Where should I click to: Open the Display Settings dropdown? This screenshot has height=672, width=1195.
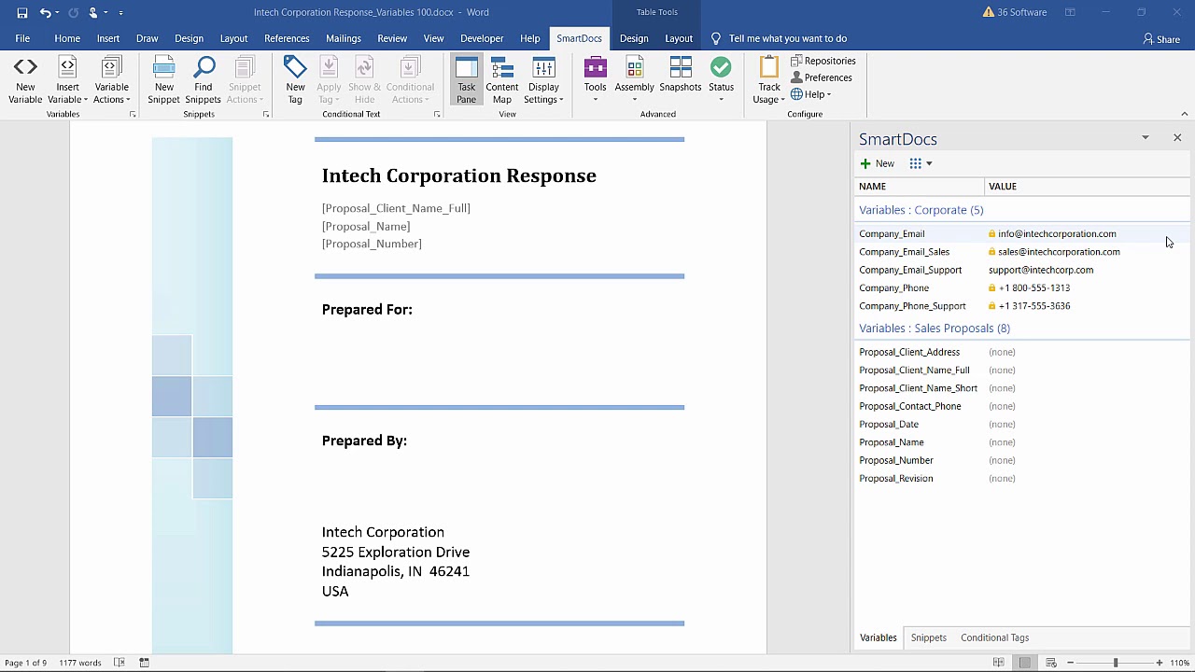tap(543, 80)
